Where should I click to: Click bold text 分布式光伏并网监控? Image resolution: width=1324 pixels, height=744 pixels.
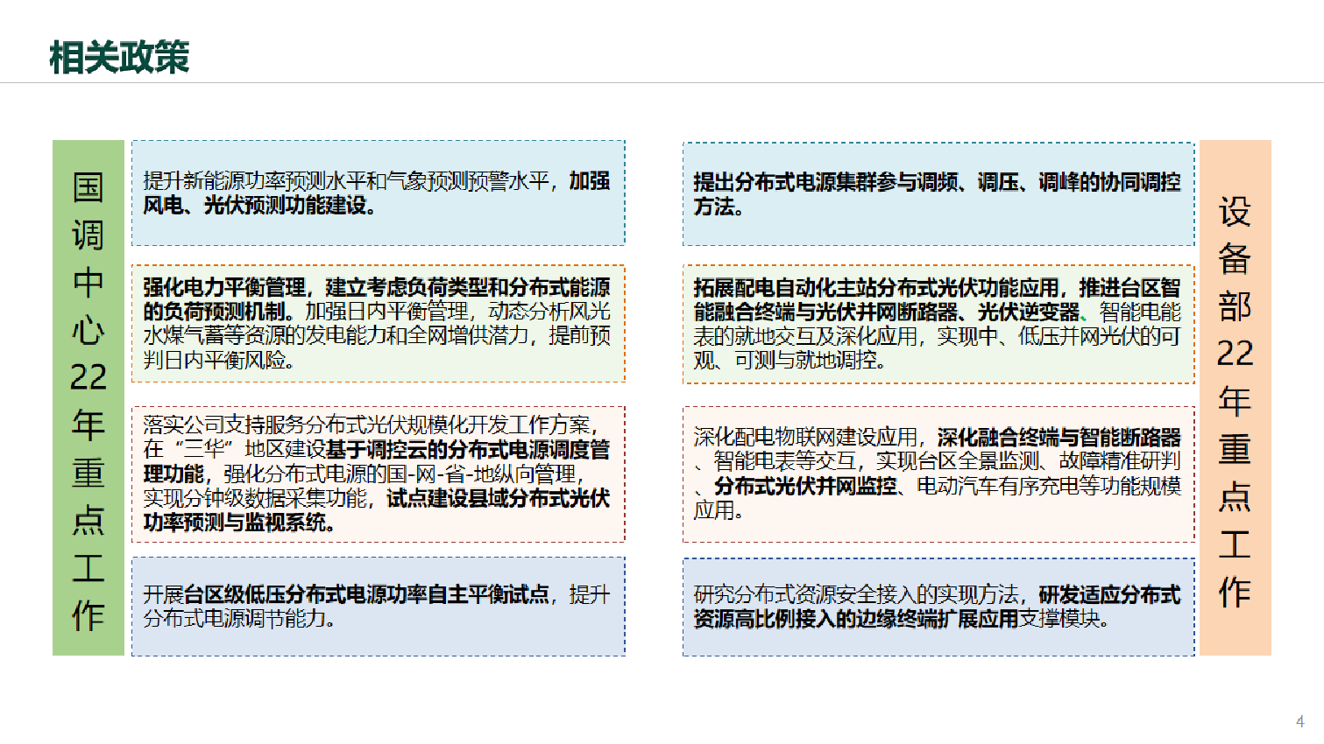(805, 486)
